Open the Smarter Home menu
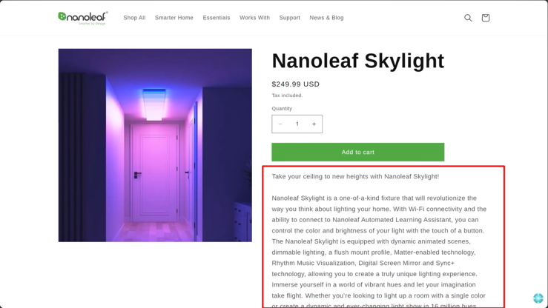 coord(174,18)
